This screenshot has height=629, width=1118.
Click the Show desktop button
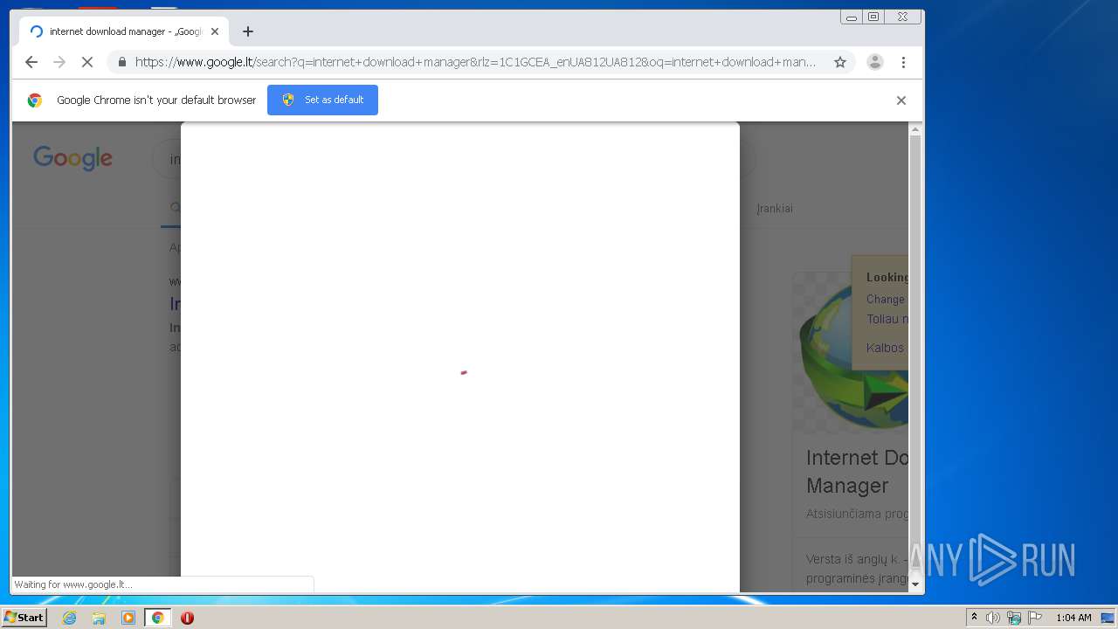[x=1109, y=618]
